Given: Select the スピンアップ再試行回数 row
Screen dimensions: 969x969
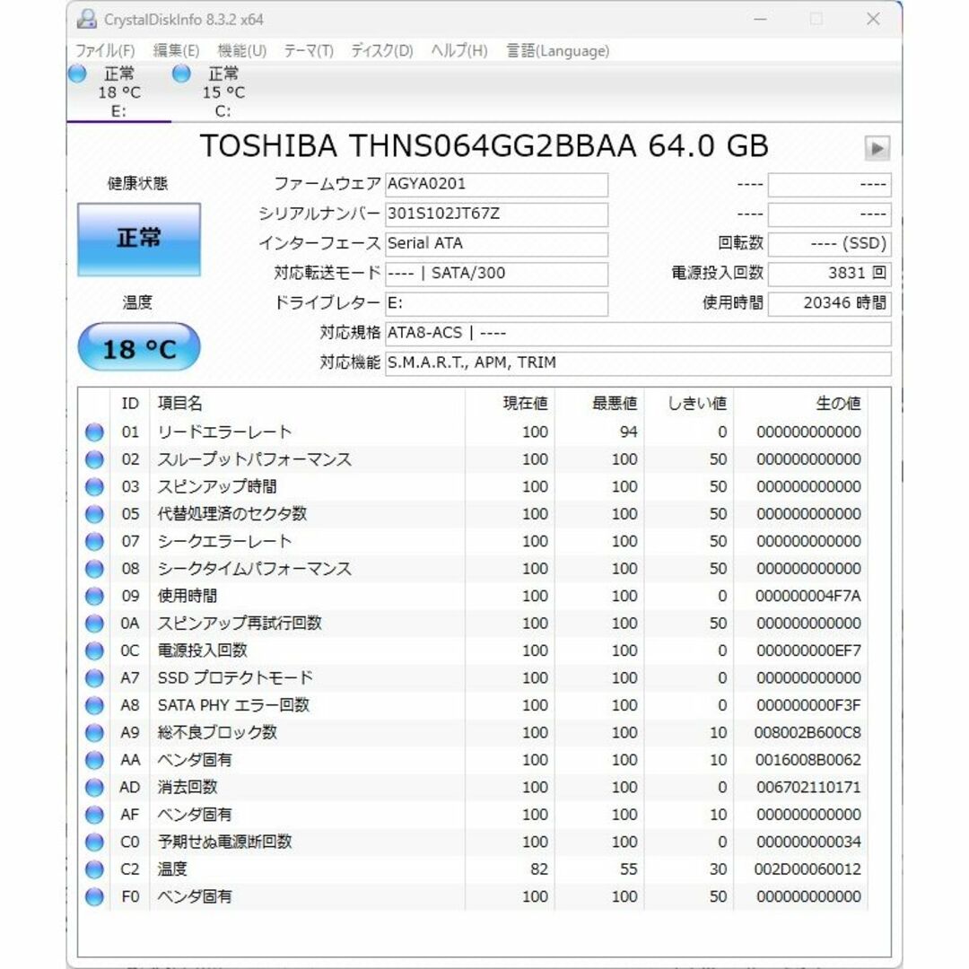Looking at the screenshot, I should (x=474, y=624).
